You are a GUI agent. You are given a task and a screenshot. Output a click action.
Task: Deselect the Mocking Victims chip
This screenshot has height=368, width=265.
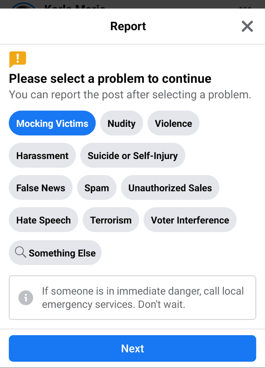point(52,123)
